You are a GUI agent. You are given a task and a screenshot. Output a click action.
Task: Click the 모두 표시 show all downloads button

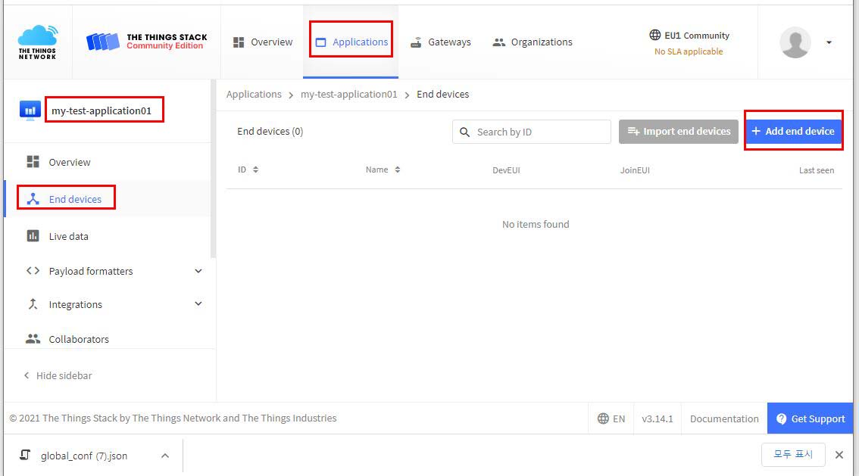(x=793, y=455)
